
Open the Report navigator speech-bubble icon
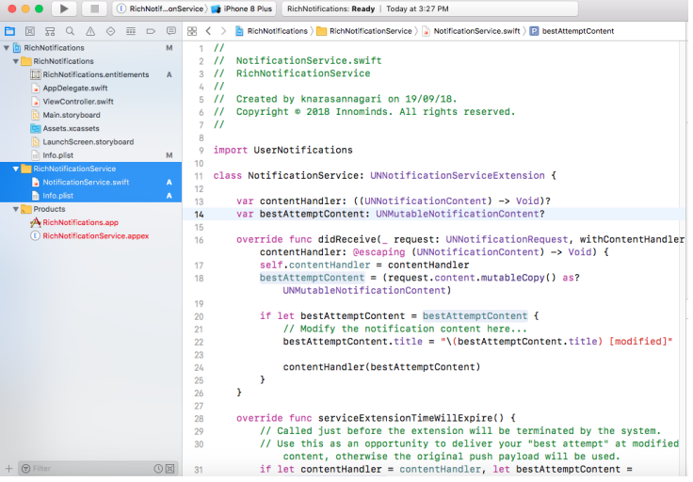pyautogui.click(x=171, y=31)
